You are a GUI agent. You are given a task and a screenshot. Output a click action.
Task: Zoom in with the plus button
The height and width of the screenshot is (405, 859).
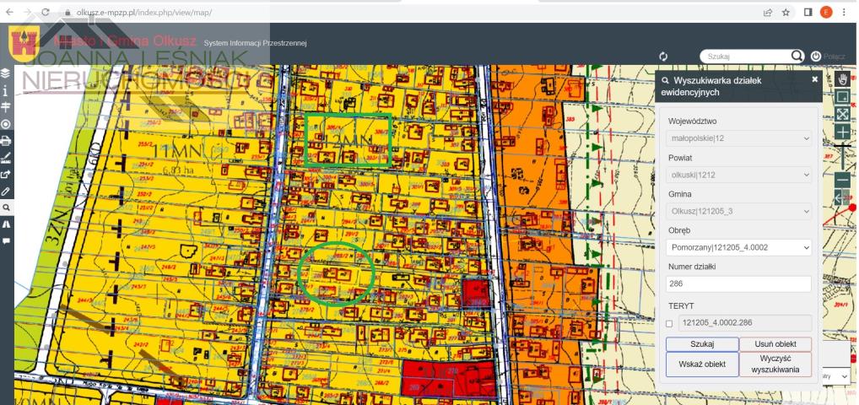pyautogui.click(x=841, y=132)
